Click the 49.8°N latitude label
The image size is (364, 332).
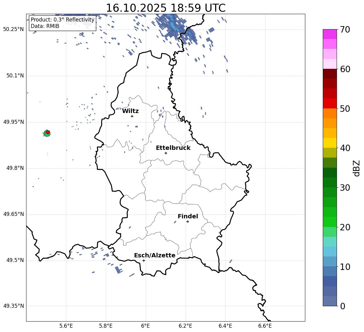(15, 168)
